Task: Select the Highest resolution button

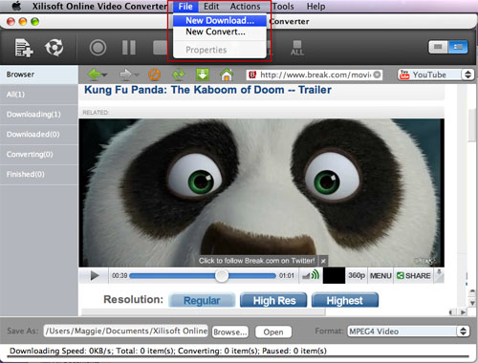Action: (x=345, y=300)
